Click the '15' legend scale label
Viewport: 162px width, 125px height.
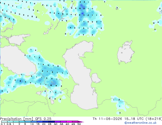tap(38, 124)
